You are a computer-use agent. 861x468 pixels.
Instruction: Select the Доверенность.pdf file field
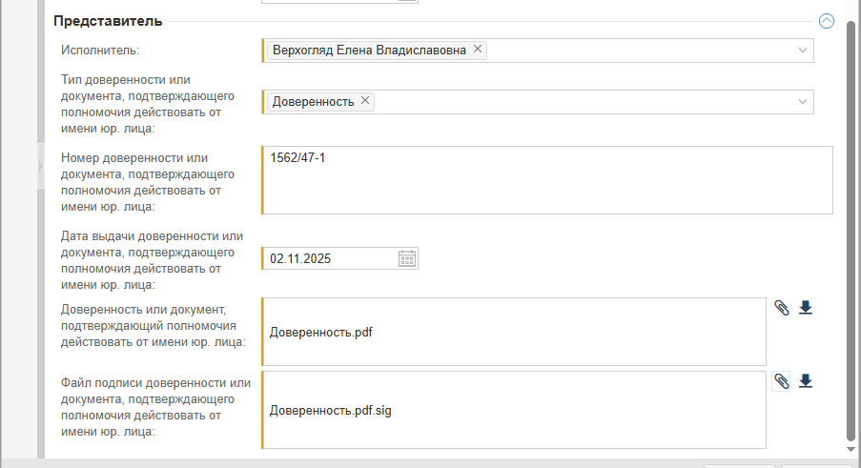click(515, 333)
